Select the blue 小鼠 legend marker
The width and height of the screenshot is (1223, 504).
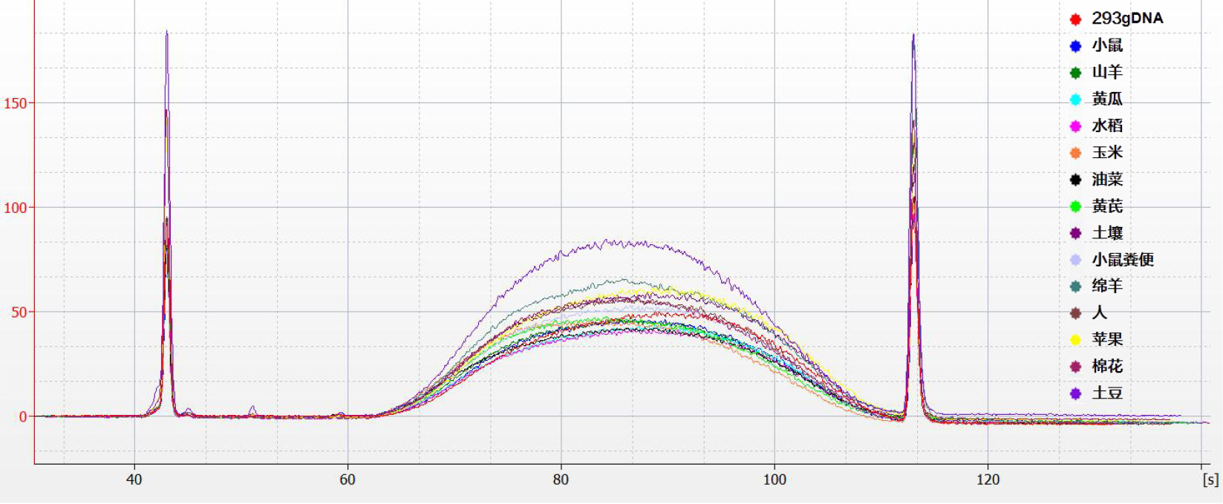(1075, 46)
